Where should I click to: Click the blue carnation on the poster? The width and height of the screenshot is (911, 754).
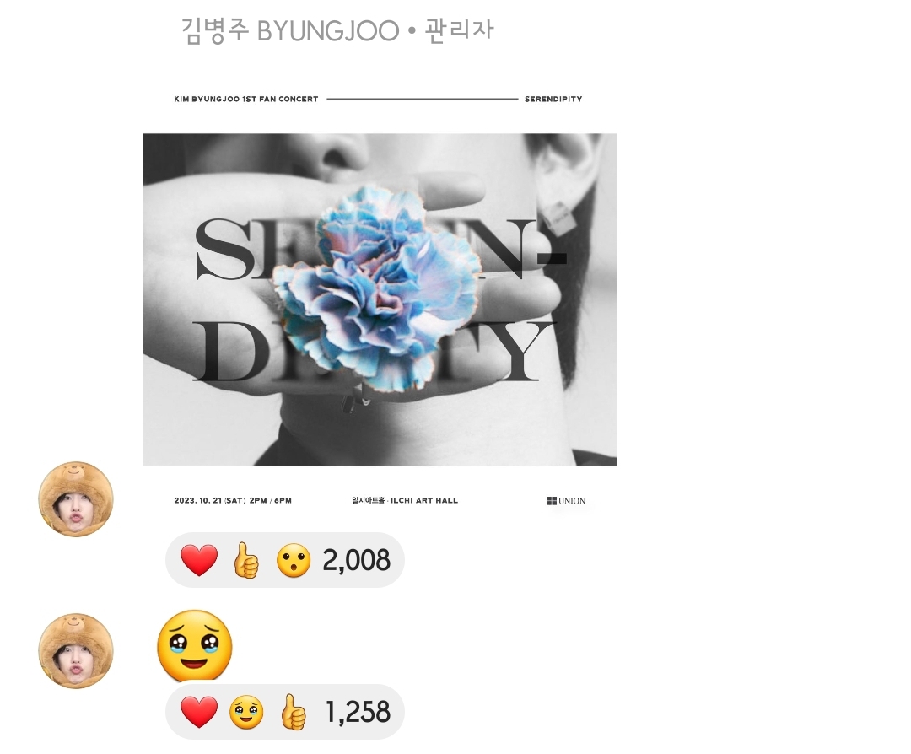(x=378, y=286)
